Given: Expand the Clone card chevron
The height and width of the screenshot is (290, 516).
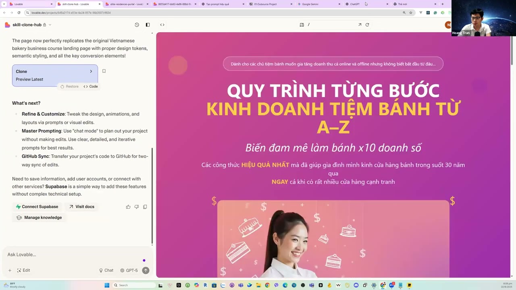Looking at the screenshot, I should 91,71.
